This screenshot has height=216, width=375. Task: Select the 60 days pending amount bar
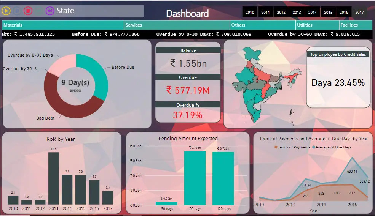(195, 178)
